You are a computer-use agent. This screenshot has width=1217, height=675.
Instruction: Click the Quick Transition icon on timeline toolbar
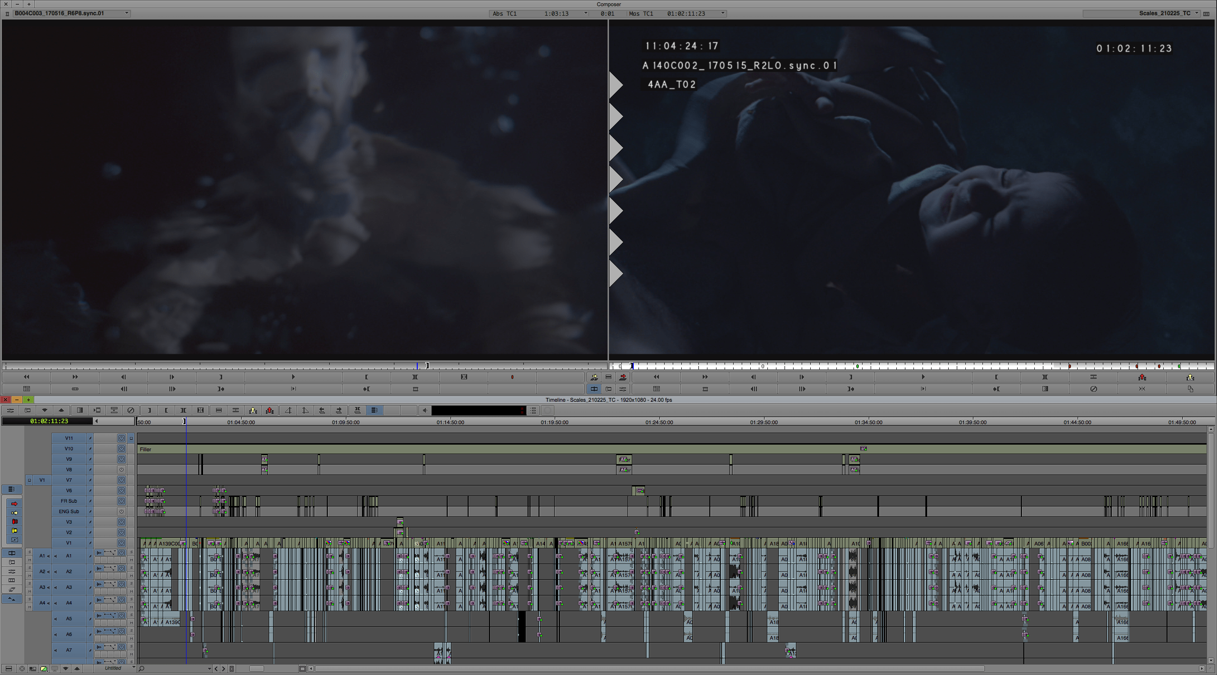pyautogui.click(x=80, y=410)
